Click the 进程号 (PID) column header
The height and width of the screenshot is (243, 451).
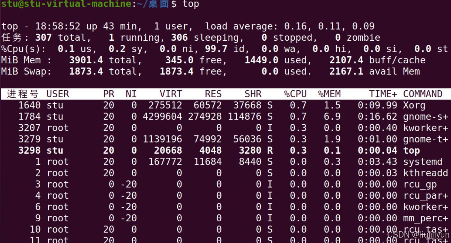click(x=22, y=94)
